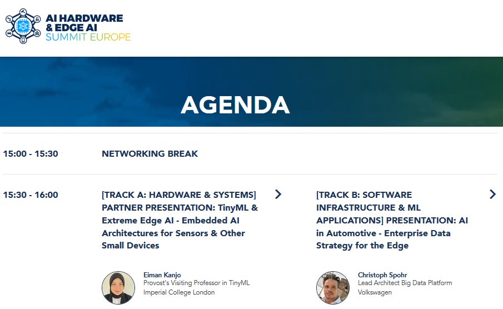View Christoph Spohr's profile photo

333,287
